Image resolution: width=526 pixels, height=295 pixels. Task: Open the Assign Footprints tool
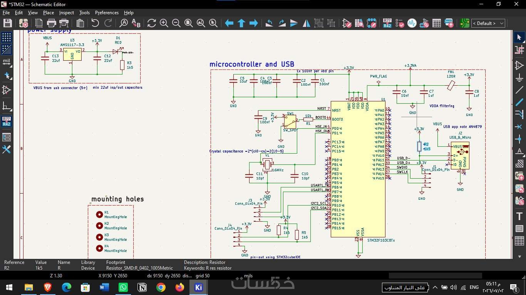(424, 23)
